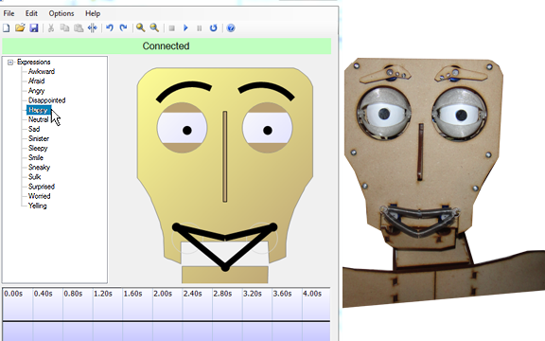Click the Redo arrow icon

123,27
